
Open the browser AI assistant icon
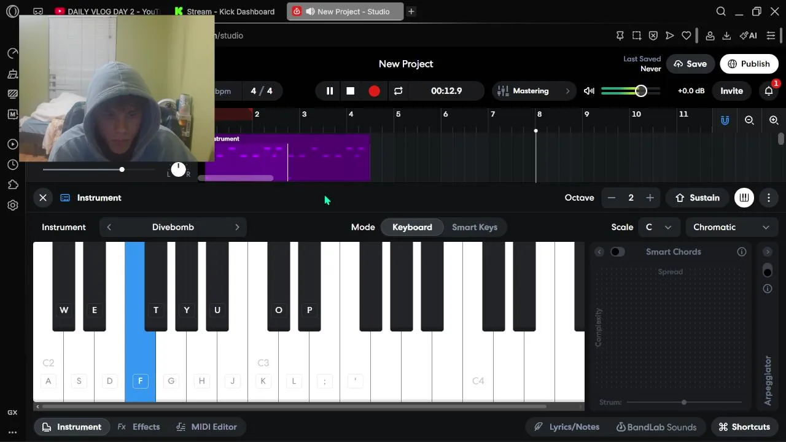(x=748, y=36)
